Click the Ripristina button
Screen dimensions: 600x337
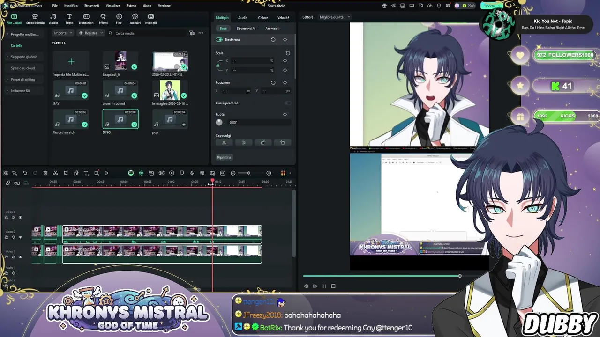point(224,157)
